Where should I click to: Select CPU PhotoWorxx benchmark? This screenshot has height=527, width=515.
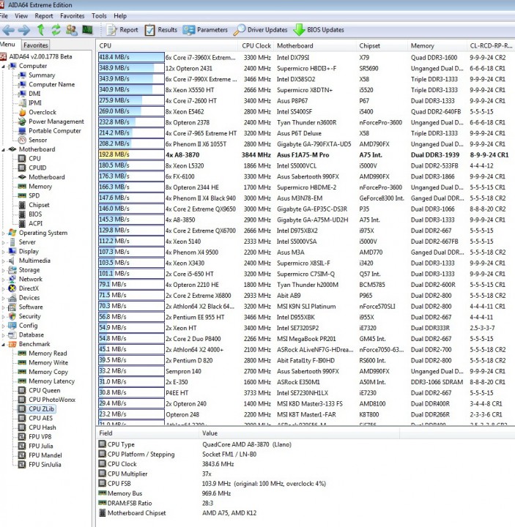(52, 400)
